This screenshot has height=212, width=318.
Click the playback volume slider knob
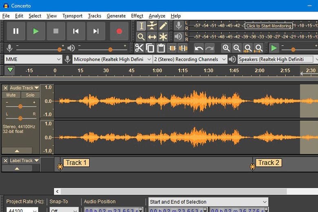click(x=110, y=49)
